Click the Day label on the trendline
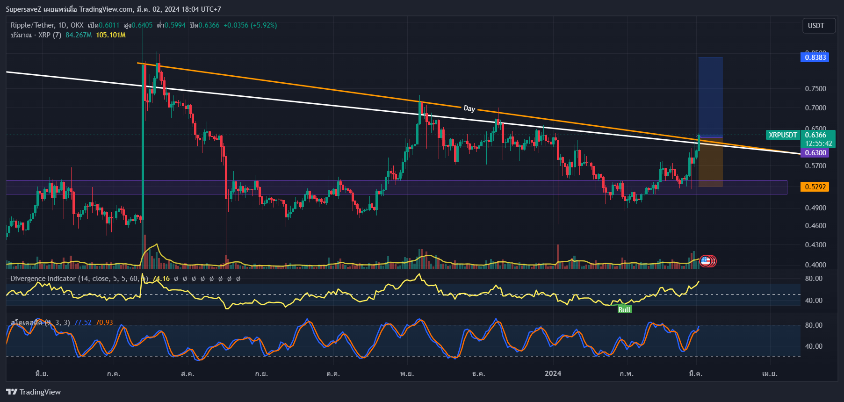The height and width of the screenshot is (402, 844). coord(469,108)
